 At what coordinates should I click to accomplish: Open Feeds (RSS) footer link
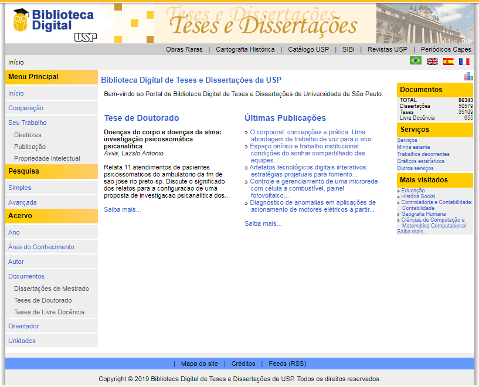(287, 364)
